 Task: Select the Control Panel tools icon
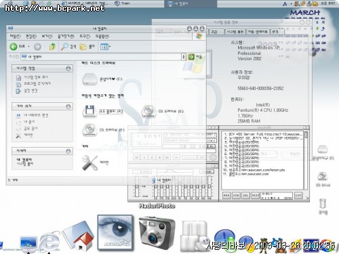[89, 163]
